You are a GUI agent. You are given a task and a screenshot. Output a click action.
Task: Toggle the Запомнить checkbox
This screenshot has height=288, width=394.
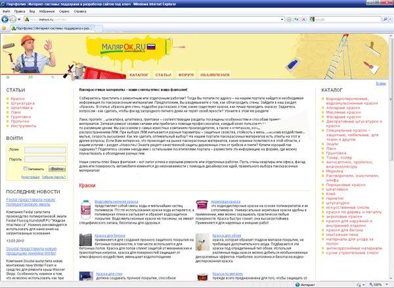(26, 169)
